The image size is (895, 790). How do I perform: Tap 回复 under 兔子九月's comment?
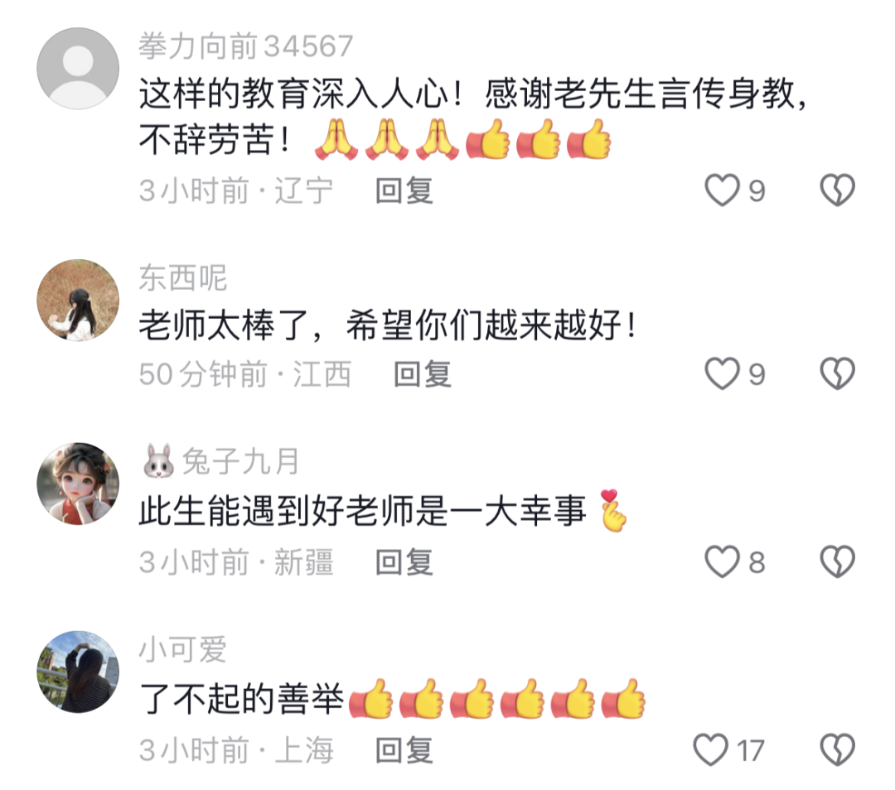click(x=404, y=562)
